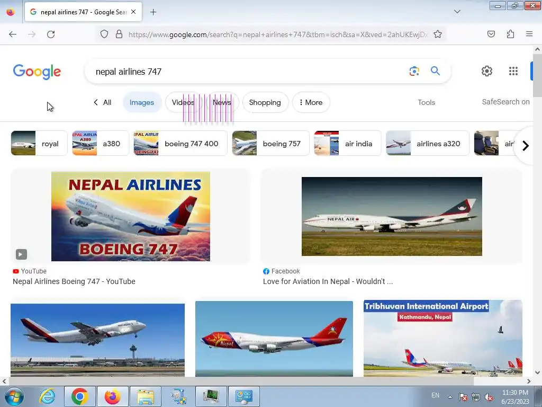Open Nepal Airlines Boeing 747 YouTube thumbnail
Viewport: 542px width, 407px height.
point(131,216)
